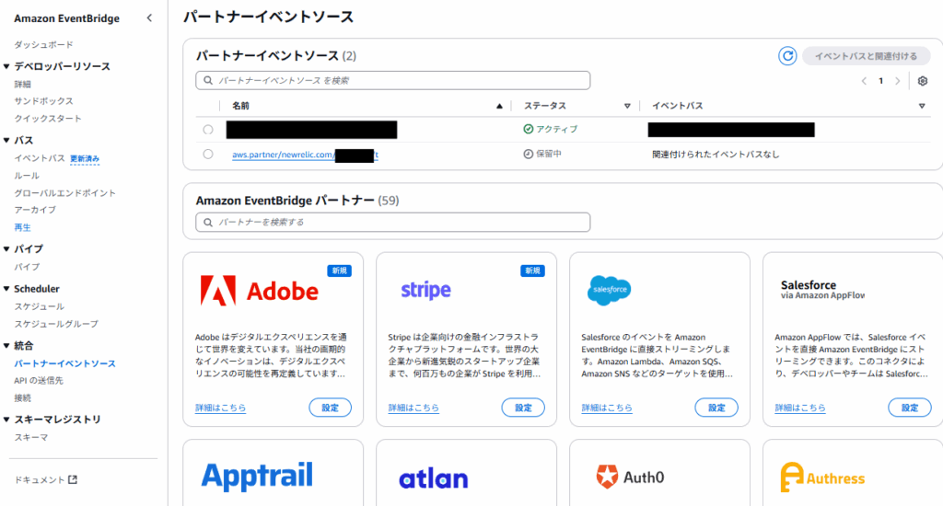Click イベントバスと関連付ける button
Viewport: 943px width, 506px height.
pos(866,56)
